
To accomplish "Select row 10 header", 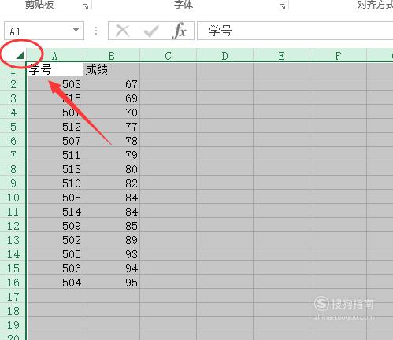I will [13, 198].
